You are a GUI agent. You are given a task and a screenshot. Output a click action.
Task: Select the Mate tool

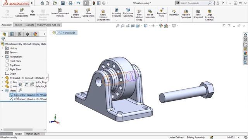click(x=33, y=13)
